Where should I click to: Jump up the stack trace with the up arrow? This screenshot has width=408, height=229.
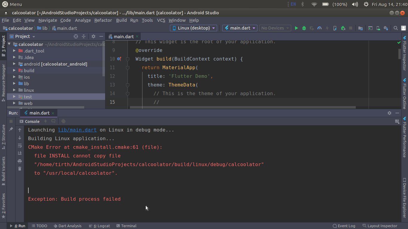[x=20, y=130]
